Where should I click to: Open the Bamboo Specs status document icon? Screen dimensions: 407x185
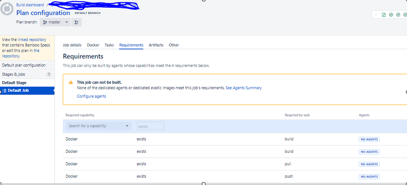click(384, 15)
